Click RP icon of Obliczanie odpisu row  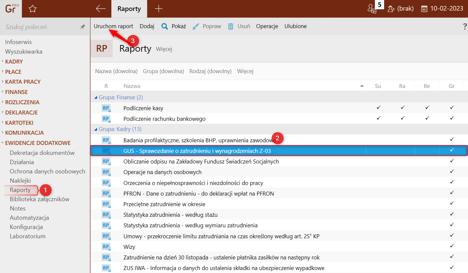[x=106, y=161]
